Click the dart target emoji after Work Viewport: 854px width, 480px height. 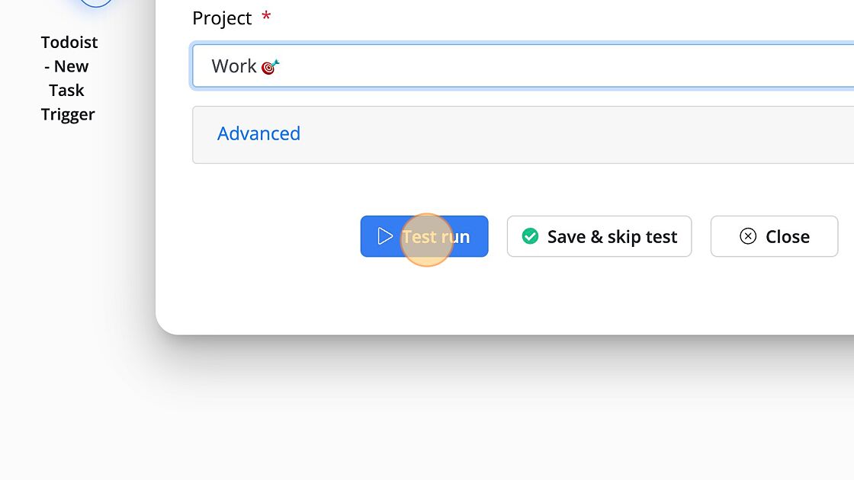tap(270, 66)
